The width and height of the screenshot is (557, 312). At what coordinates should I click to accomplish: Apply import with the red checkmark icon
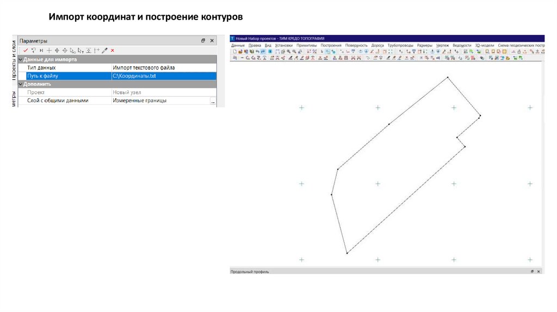26,51
